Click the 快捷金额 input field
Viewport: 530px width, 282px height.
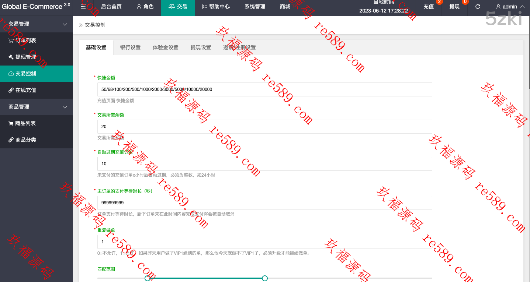pos(264,89)
